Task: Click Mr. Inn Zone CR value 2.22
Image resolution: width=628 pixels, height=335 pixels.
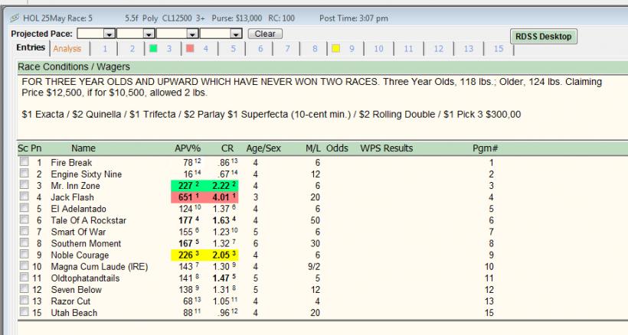Action: 221,186
